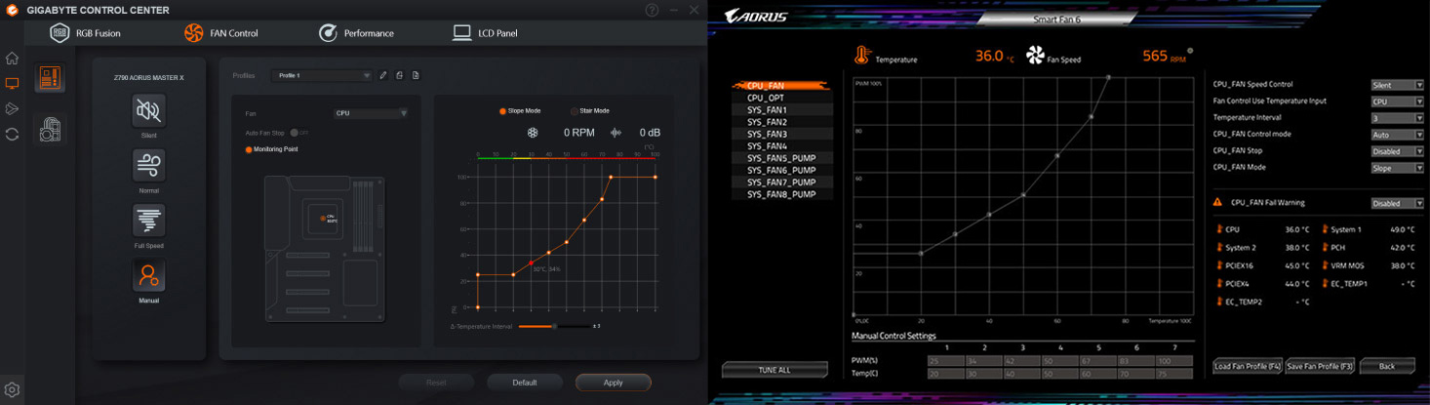Click edit pencil icon beside Profiles
The image size is (1430, 405).
coord(383,75)
